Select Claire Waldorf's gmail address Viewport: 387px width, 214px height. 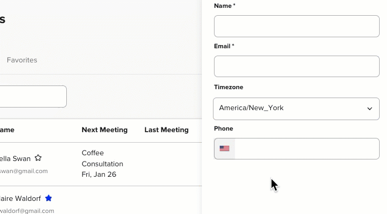coord(27,211)
